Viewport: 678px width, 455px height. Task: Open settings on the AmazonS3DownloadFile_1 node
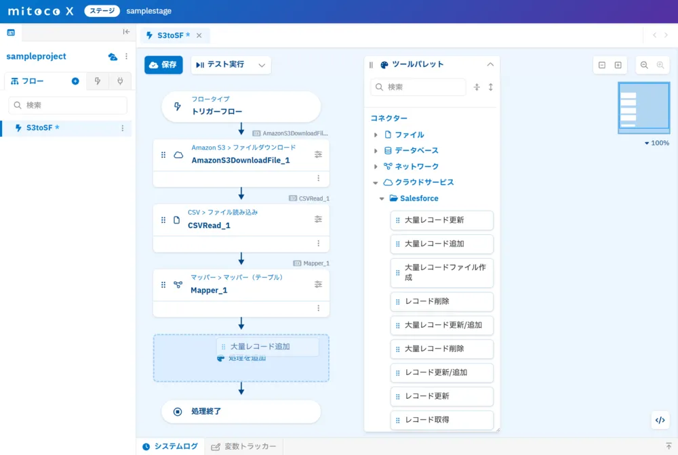(317, 154)
